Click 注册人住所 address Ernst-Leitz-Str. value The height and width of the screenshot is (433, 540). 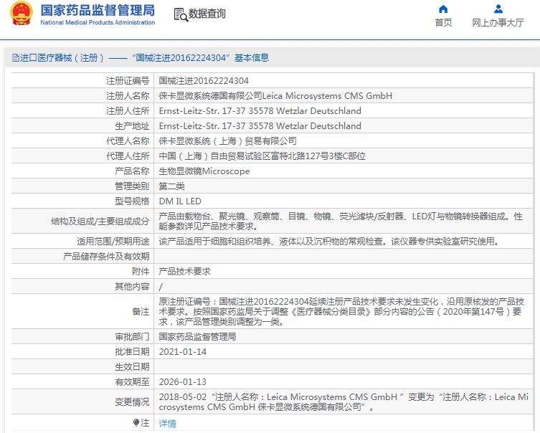coord(260,111)
